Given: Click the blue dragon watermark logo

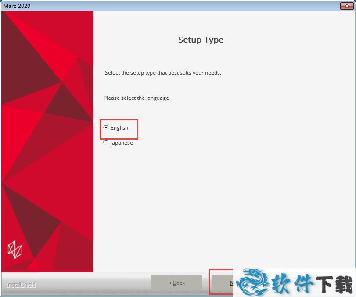Looking at the screenshot, I should coord(252,282).
